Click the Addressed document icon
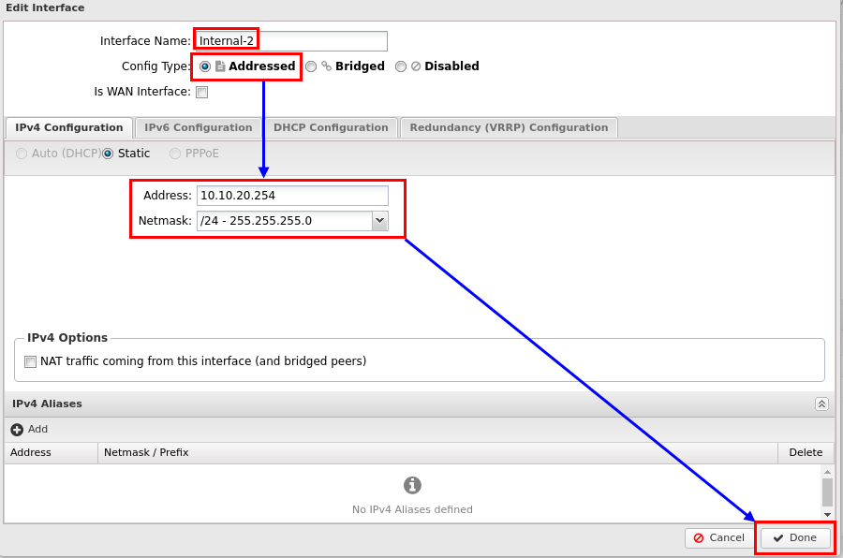The height and width of the screenshot is (558, 843). click(x=220, y=66)
